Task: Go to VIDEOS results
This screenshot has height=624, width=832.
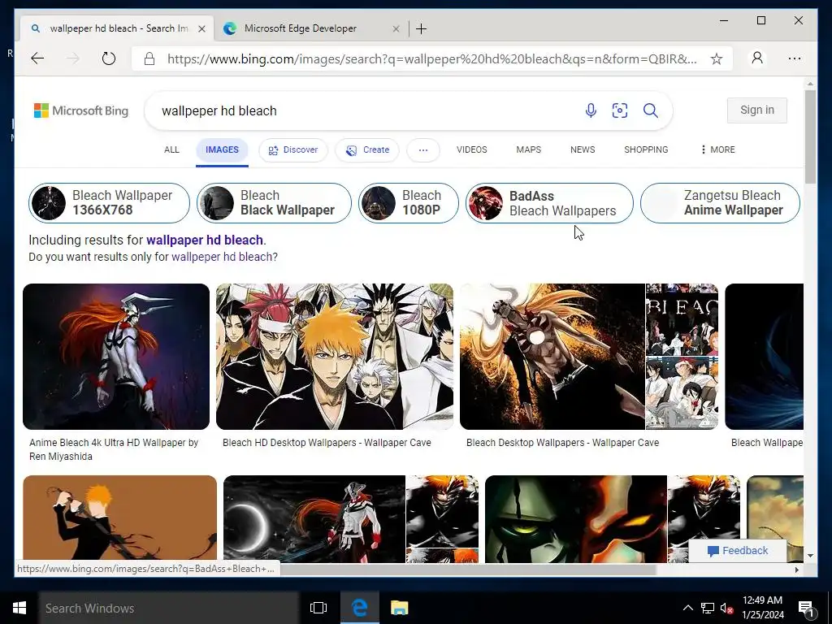Action: (x=472, y=149)
